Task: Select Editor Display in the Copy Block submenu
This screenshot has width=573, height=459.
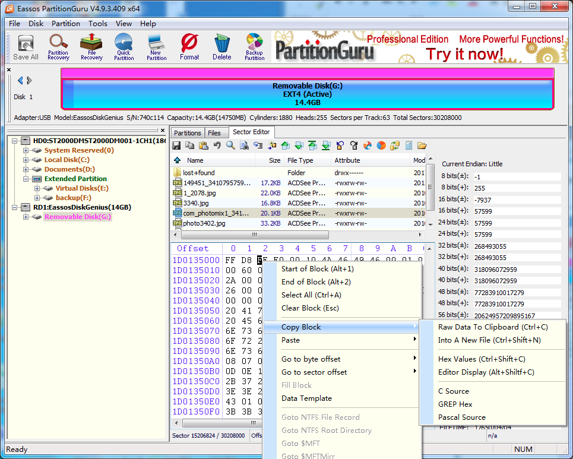Action: click(x=486, y=372)
